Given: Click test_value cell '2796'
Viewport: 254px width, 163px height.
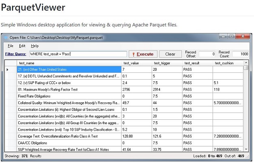Looking at the screenshot, I should [137, 89].
